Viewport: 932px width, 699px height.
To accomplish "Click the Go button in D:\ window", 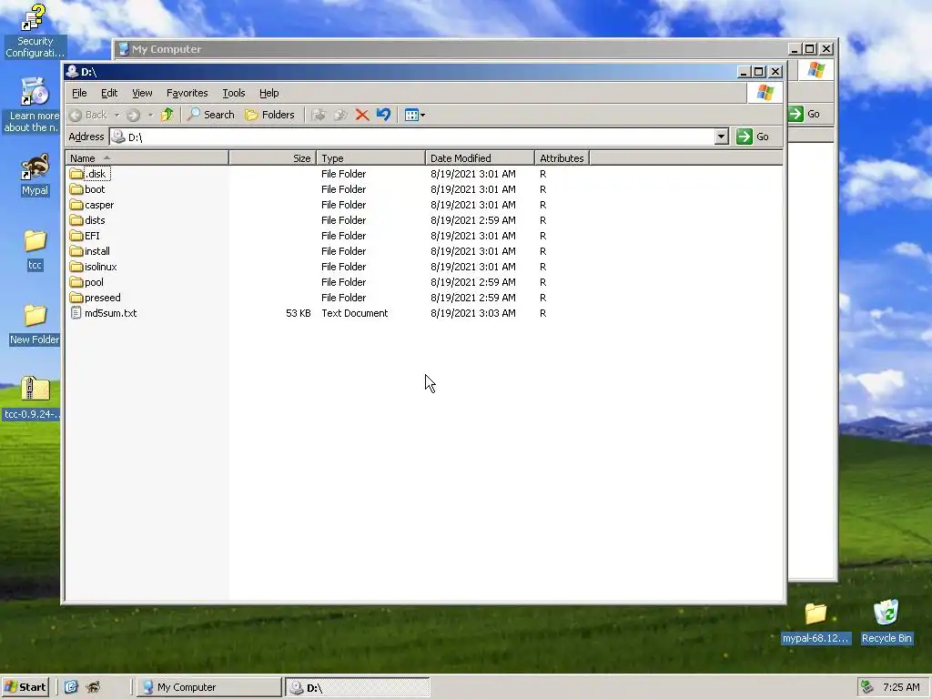I will pos(753,137).
